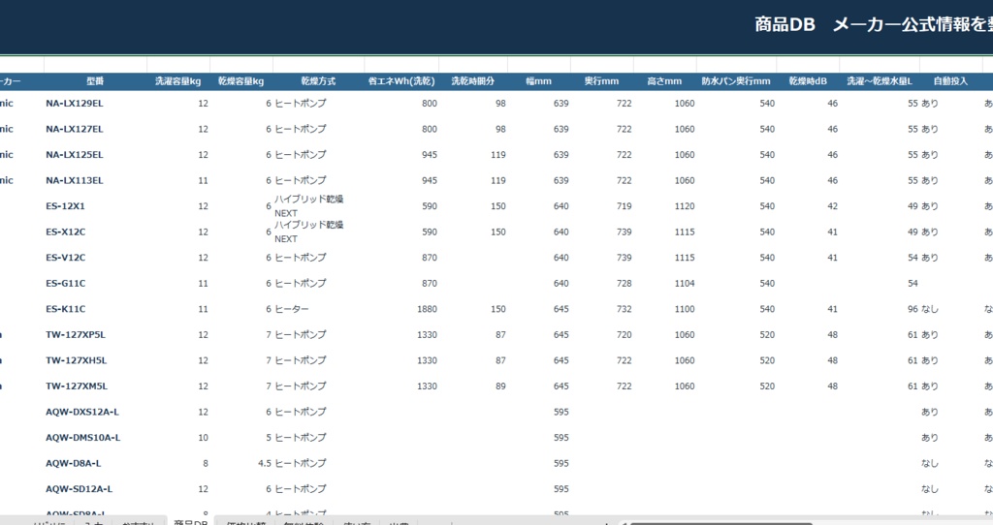The width and height of the screenshot is (993, 525).
Task: Select time value 89 in TW-127XM5L row
Action: coord(501,386)
